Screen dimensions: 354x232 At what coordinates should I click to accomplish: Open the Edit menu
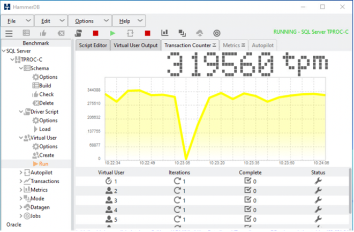click(x=51, y=21)
